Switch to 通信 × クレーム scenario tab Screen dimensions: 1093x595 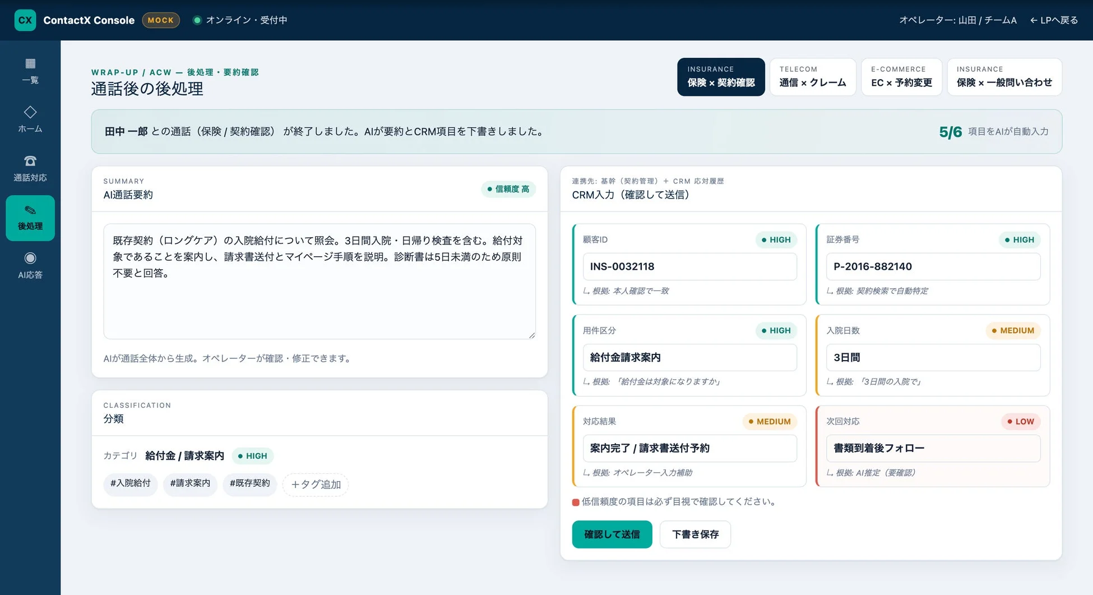[813, 77]
